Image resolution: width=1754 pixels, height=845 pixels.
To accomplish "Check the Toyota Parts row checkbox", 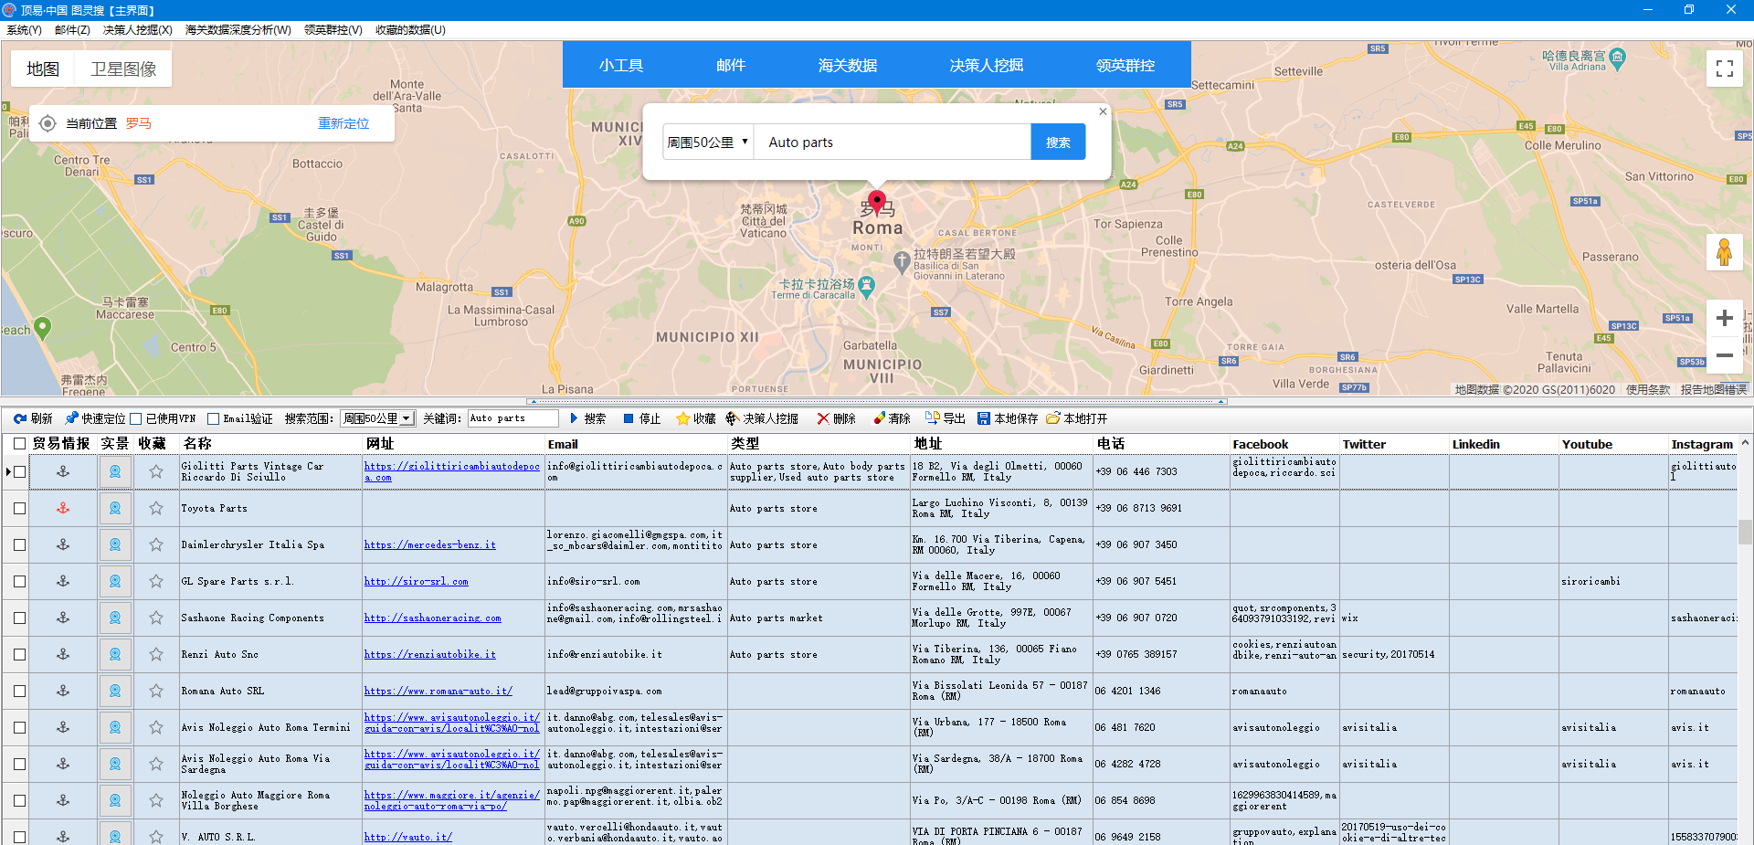I will (x=19, y=508).
